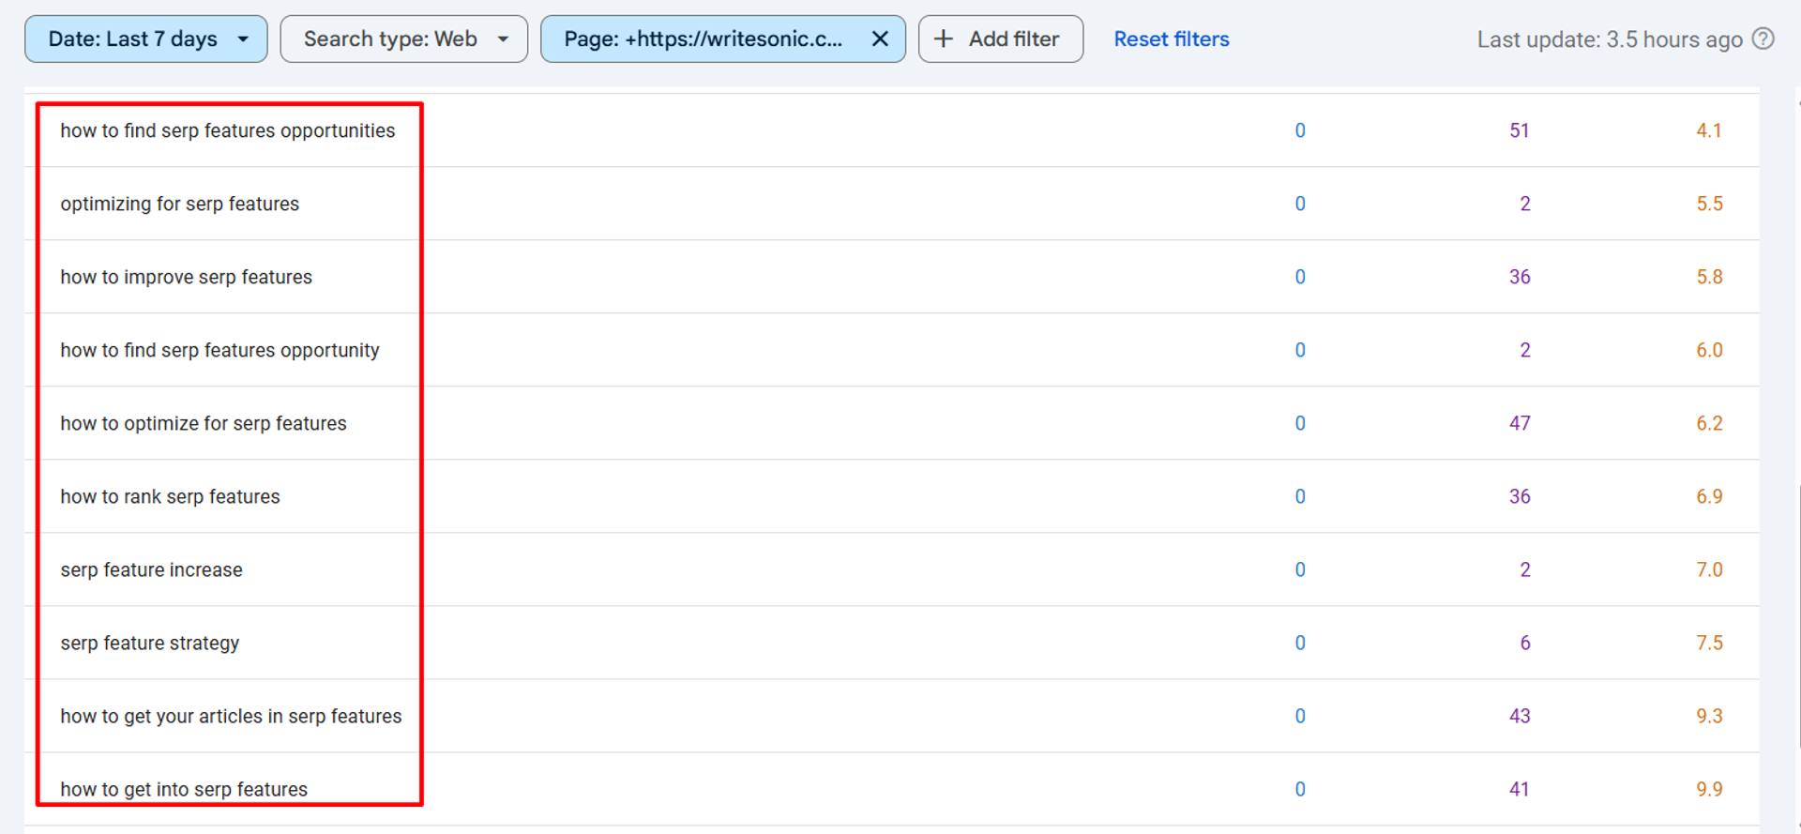Click position value 5.8
Viewport: 1801px width, 834px height.
[1709, 277]
